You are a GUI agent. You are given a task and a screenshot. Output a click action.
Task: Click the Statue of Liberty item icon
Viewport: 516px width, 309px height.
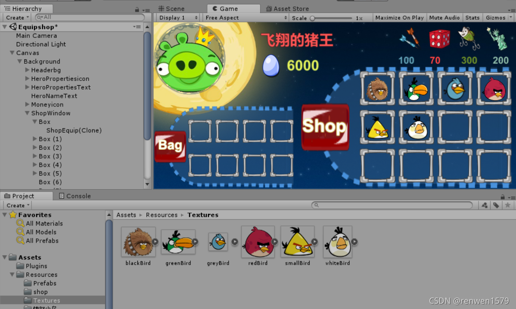pos(497,39)
